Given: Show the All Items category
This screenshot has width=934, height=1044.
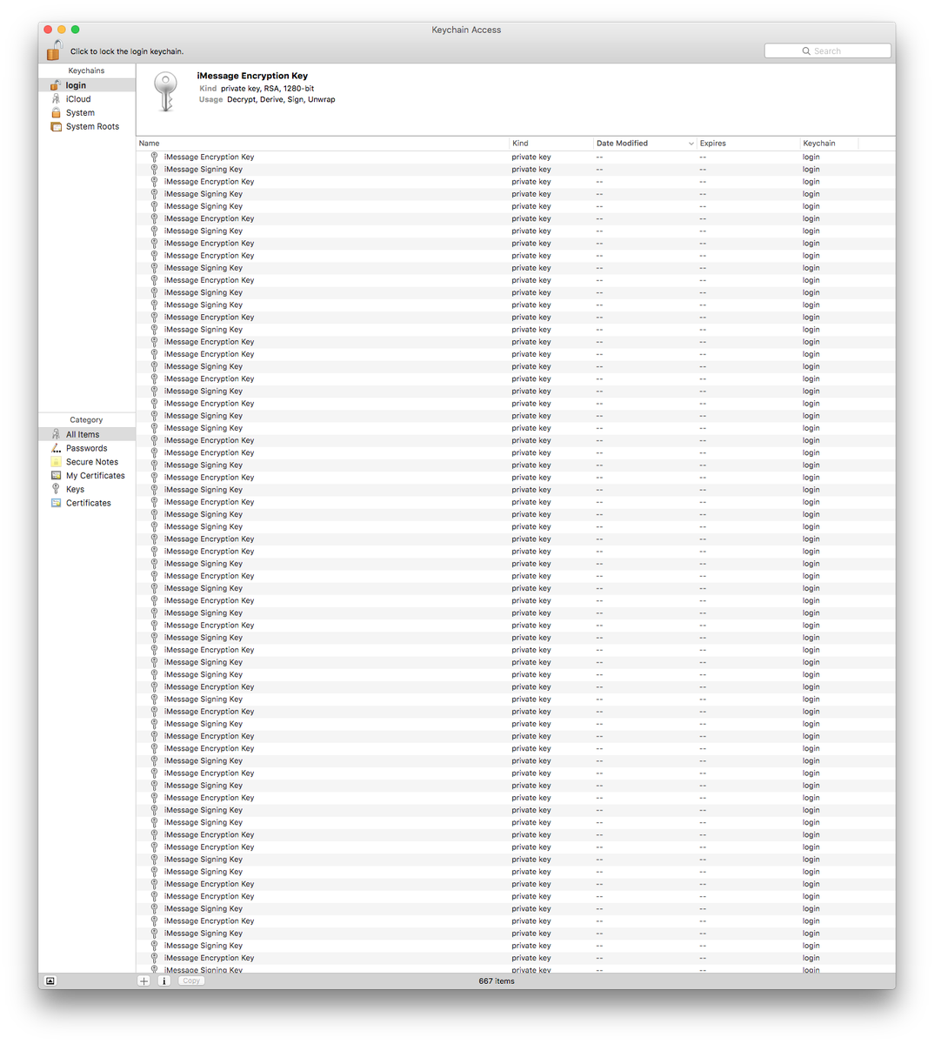Looking at the screenshot, I should tap(87, 434).
